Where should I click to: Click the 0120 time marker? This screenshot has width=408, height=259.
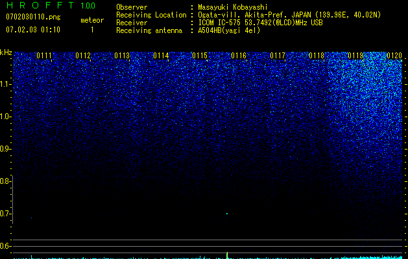point(394,56)
